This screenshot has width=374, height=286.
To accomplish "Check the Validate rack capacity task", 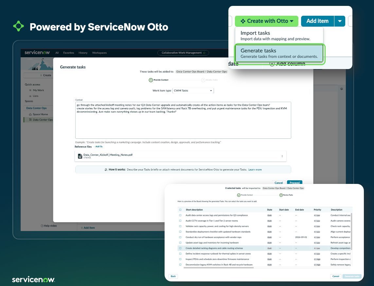I will click(180, 226).
